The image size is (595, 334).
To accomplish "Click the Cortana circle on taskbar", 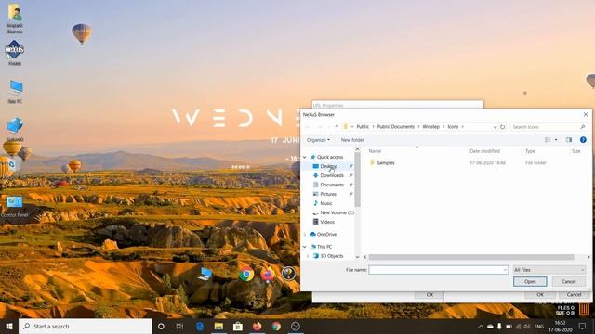I will [161, 326].
